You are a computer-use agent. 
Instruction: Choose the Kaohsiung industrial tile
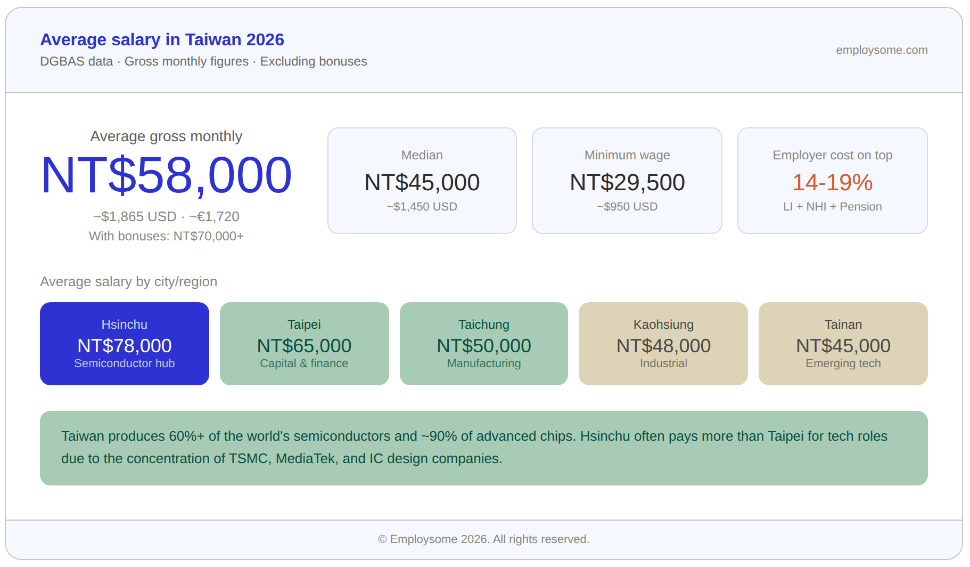click(x=663, y=344)
